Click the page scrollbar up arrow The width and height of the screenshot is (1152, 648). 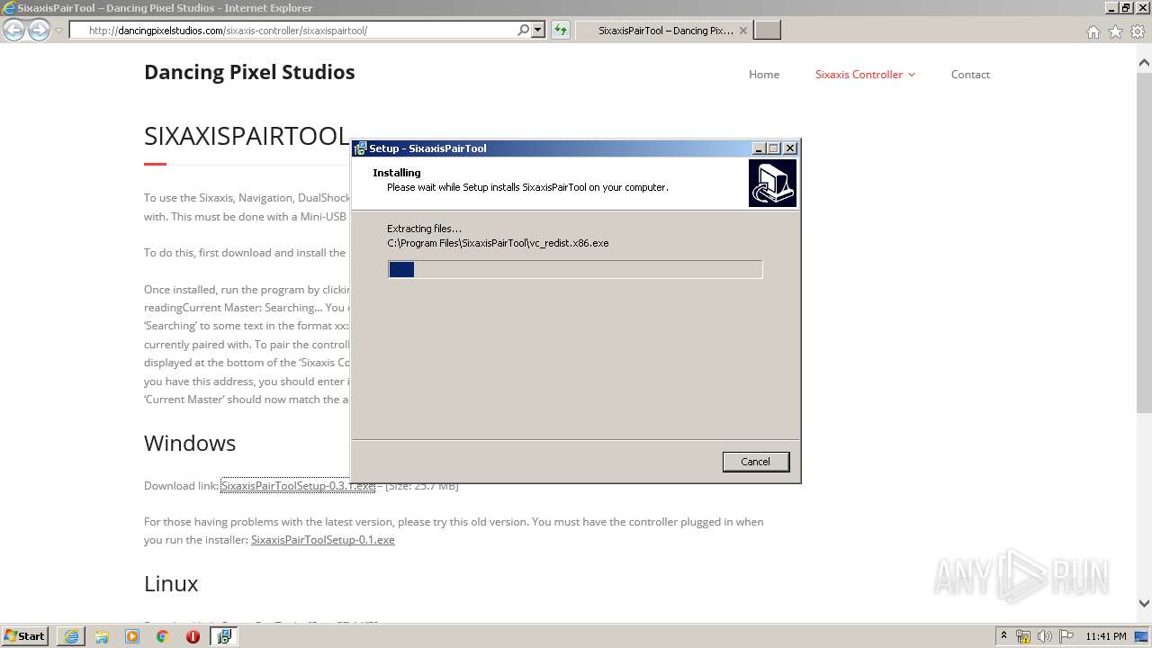click(1144, 64)
